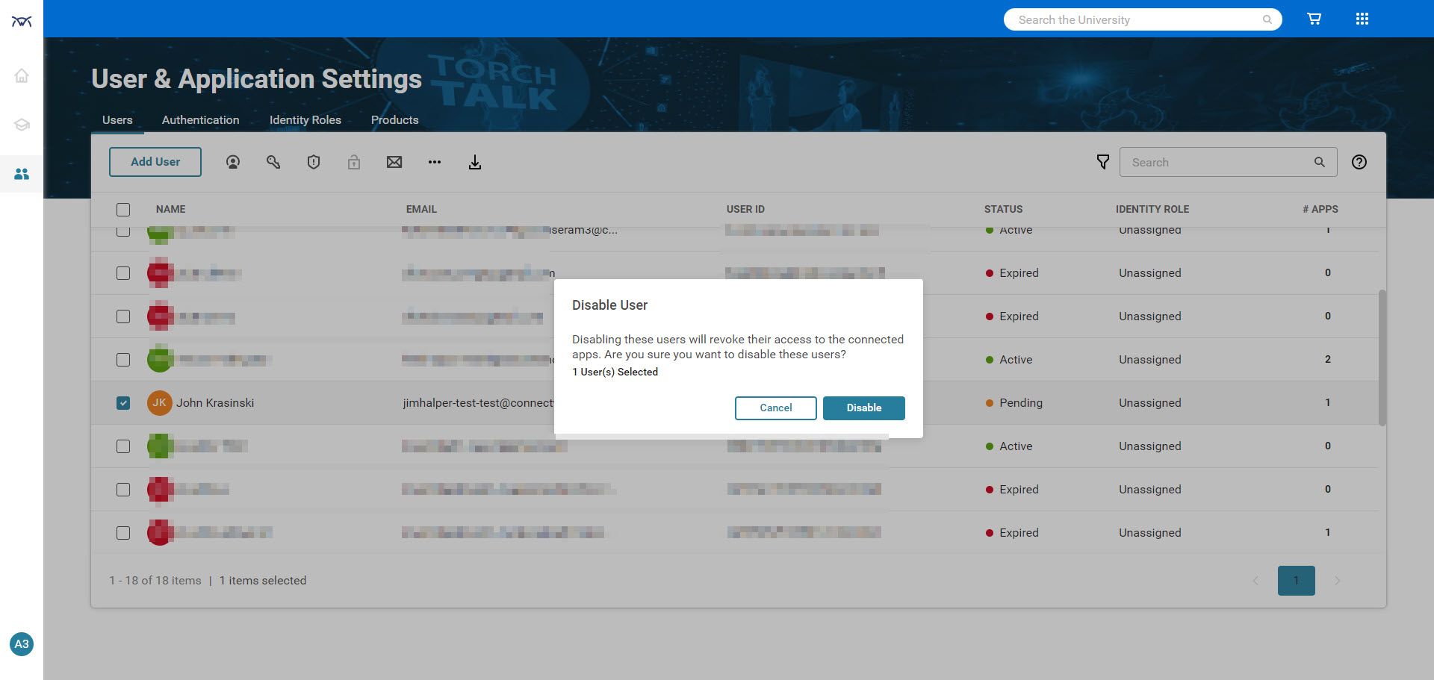Click the envelope email icon in toolbar
This screenshot has height=680, width=1434.
point(394,162)
